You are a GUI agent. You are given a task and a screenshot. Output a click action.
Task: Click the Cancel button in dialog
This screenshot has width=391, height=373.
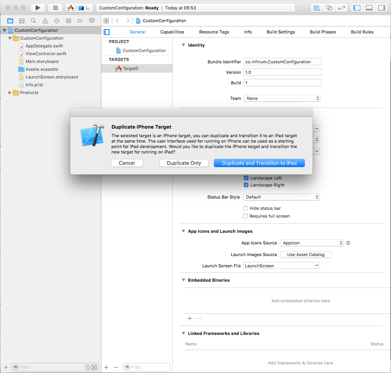[x=127, y=163]
